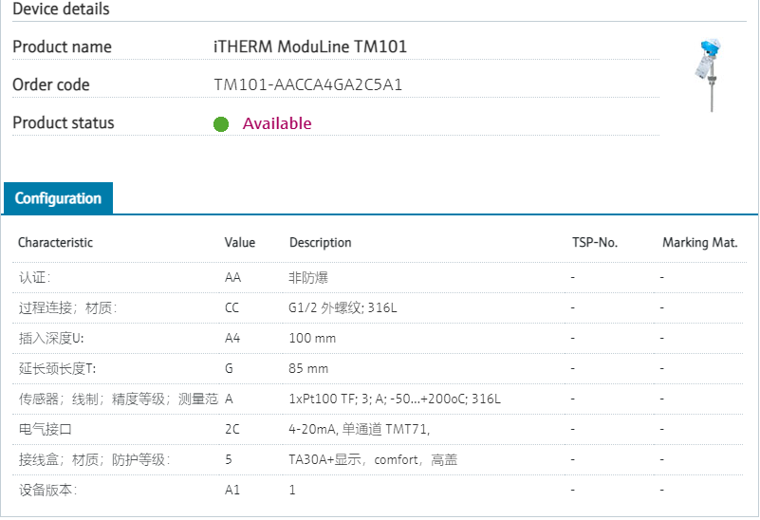This screenshot has height=520, width=760.
Task: Click the product name iTHERM ModuLine TM101
Action: [x=310, y=46]
